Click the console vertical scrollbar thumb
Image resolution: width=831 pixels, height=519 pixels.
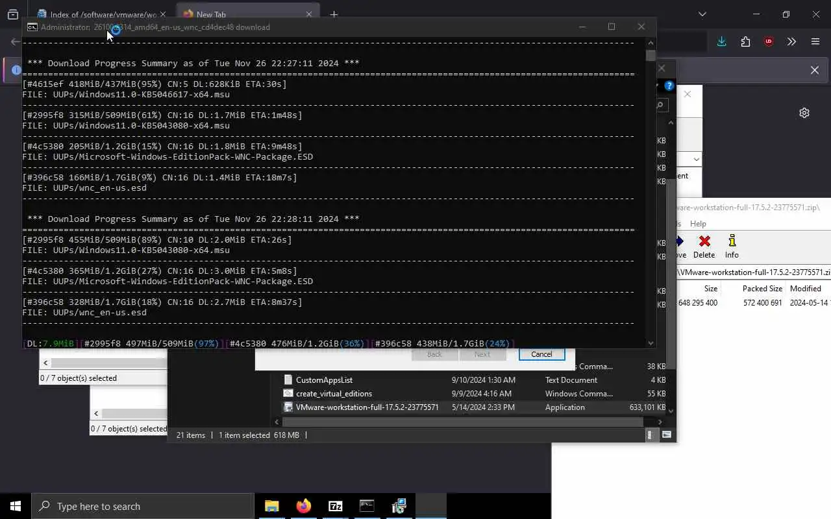click(x=651, y=56)
